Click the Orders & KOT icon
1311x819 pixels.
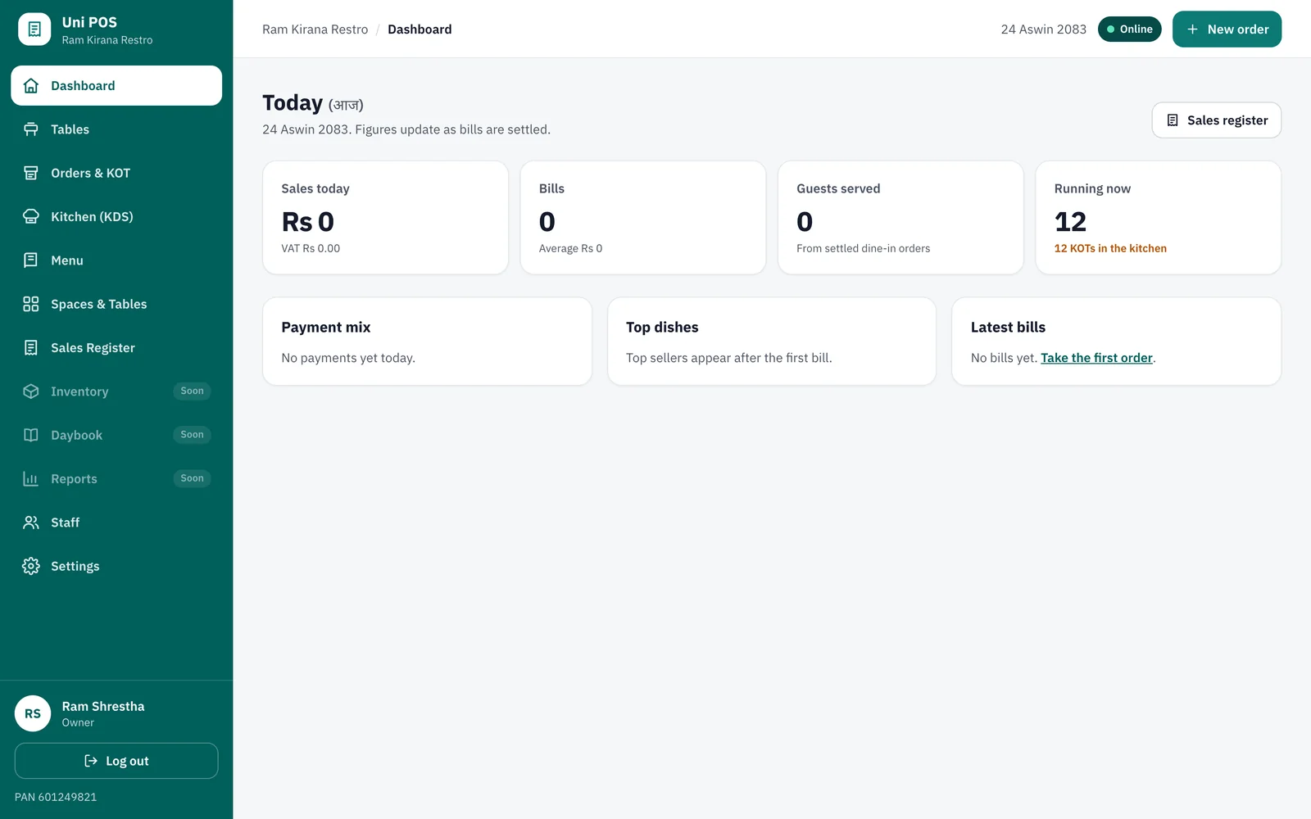(x=31, y=173)
